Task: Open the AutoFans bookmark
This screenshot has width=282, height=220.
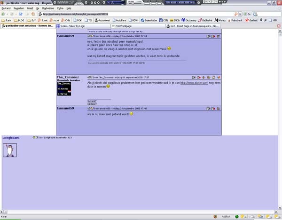Action: point(119,20)
